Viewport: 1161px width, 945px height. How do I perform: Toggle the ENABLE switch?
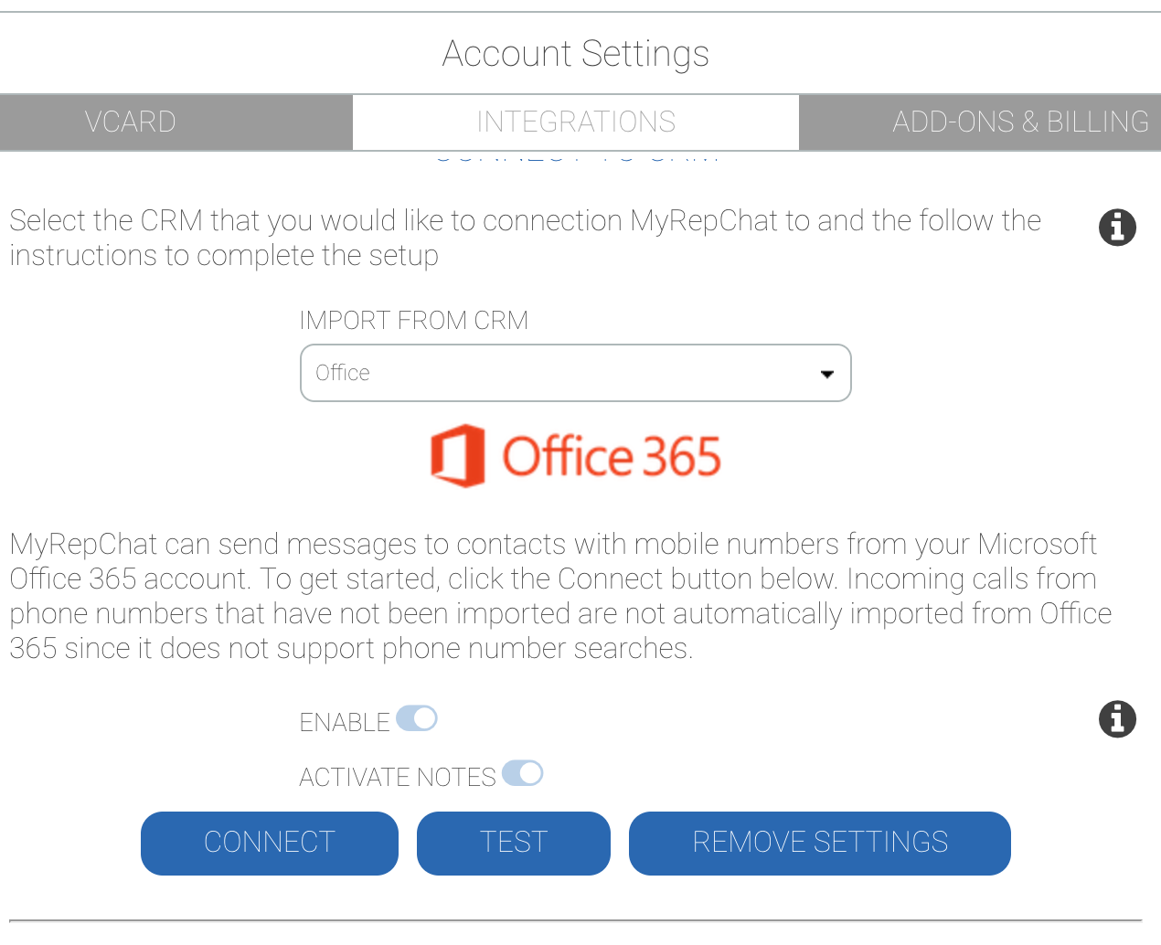pyautogui.click(x=417, y=719)
